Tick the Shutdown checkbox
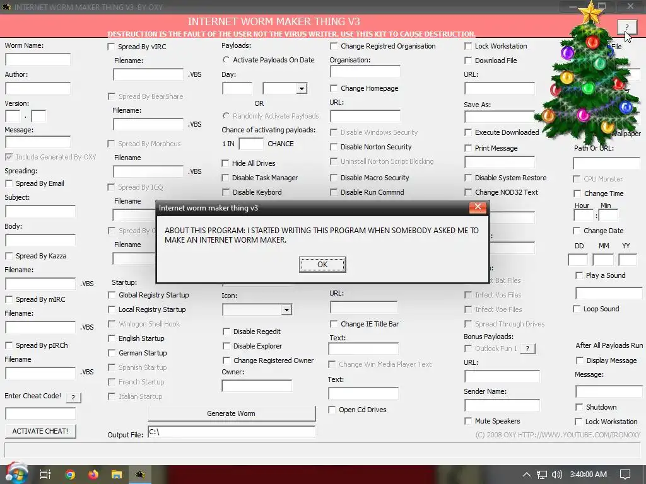Viewport: 646px width, 484px height. point(579,407)
